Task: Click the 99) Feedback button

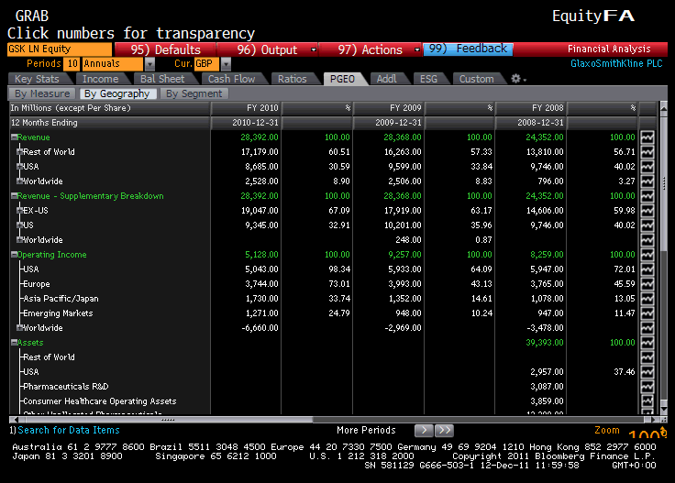Action: [x=468, y=49]
